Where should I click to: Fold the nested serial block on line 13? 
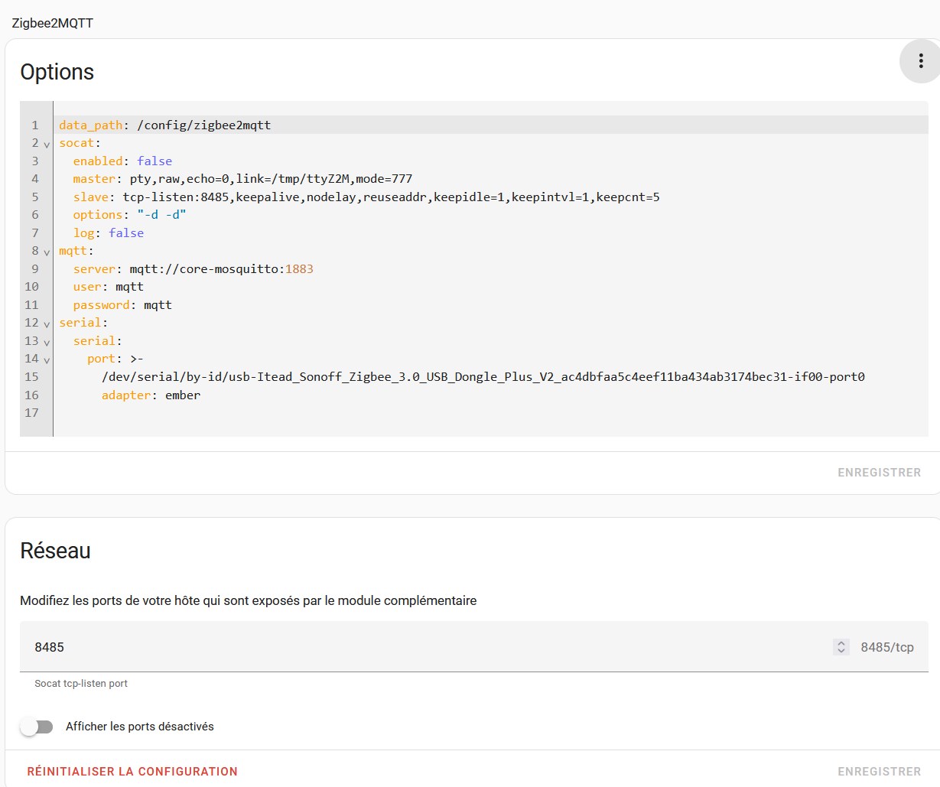point(47,343)
